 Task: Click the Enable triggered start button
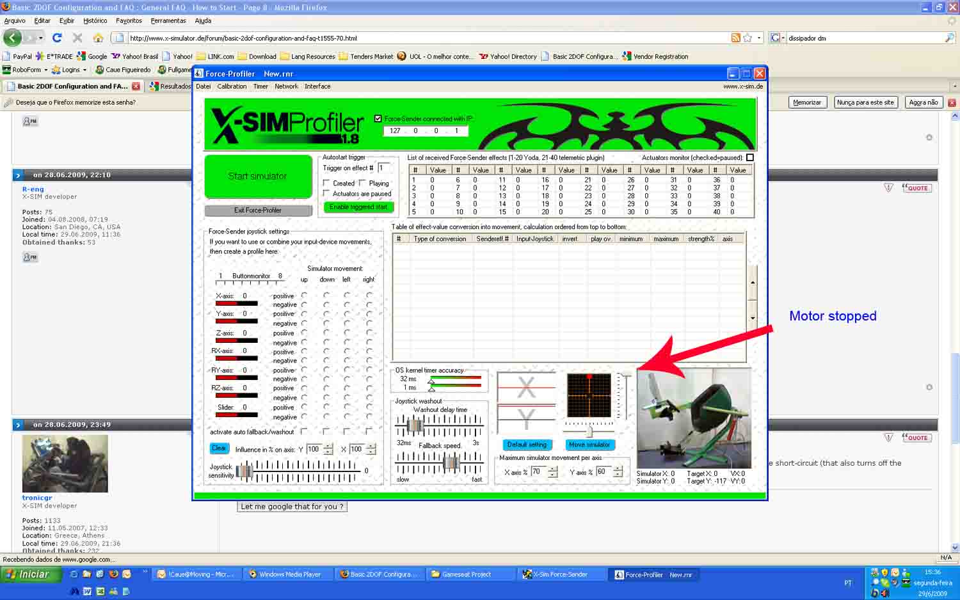[x=358, y=207]
